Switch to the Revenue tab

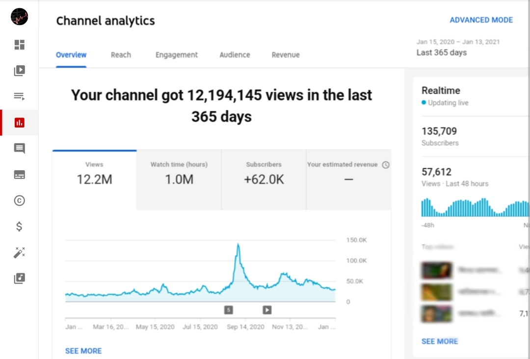click(x=286, y=55)
